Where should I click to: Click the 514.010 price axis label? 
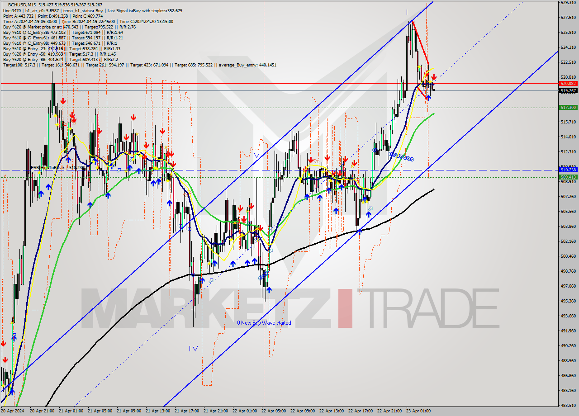click(x=568, y=137)
